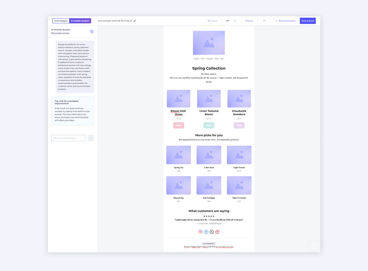This screenshot has width=368, height=271.
Task: Select the header logo image placeholder
Action: click(209, 43)
